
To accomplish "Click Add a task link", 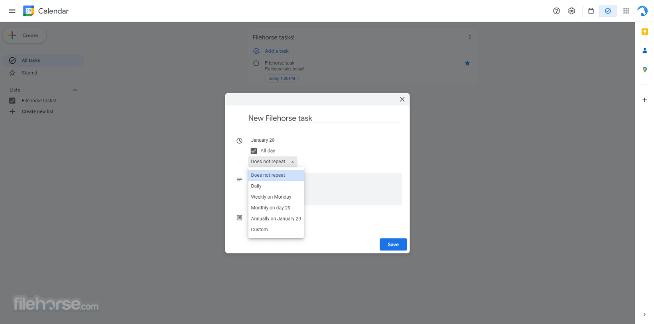I will (277, 51).
